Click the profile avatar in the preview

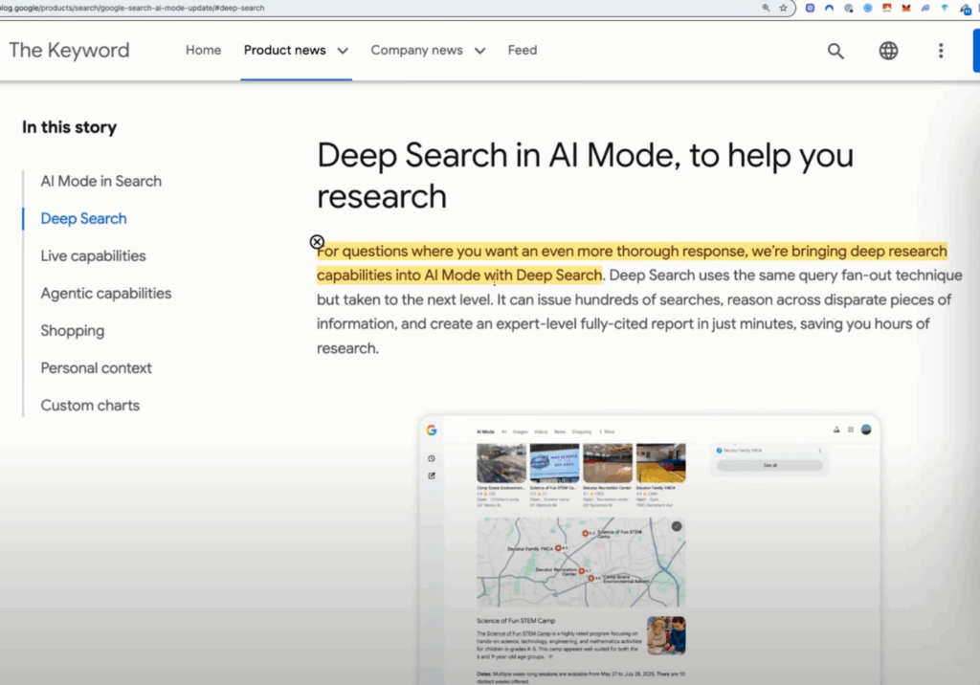[866, 430]
